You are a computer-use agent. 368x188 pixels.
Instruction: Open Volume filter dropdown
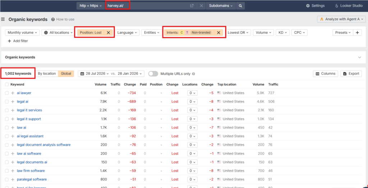pos(263,33)
